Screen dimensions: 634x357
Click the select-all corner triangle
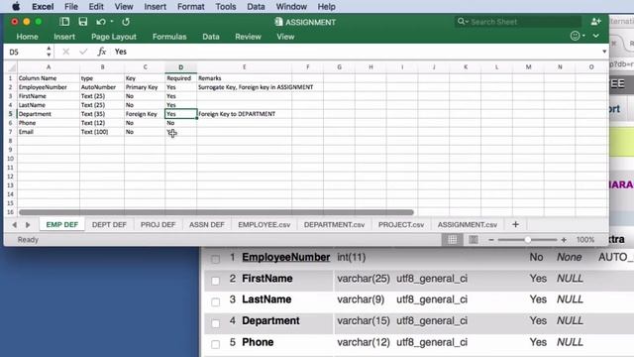[12, 67]
